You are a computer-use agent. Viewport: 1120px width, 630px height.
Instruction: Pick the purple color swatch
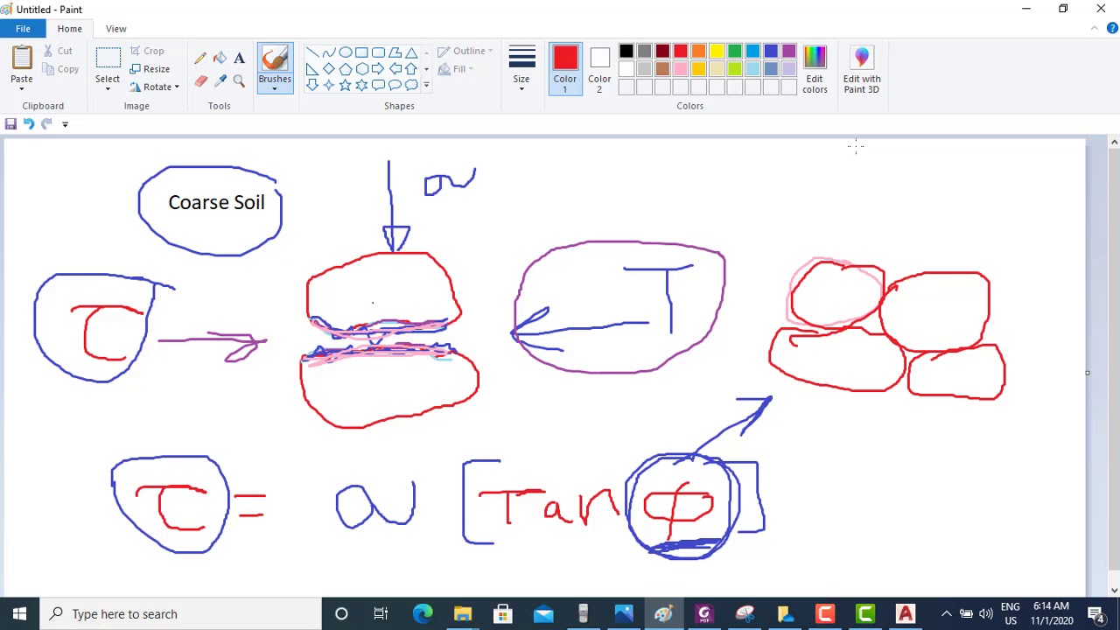tap(789, 52)
